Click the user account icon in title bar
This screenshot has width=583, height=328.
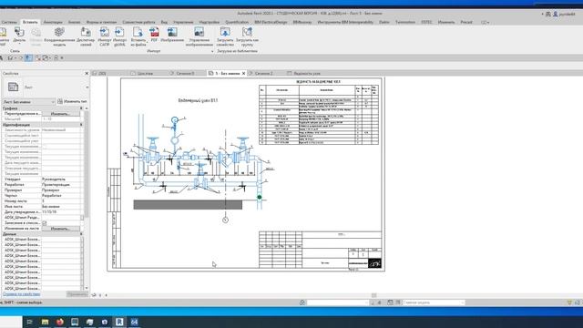pyautogui.click(x=555, y=15)
